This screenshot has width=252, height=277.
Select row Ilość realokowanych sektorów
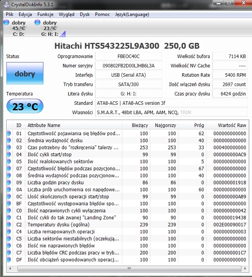pyautogui.click(x=127, y=161)
